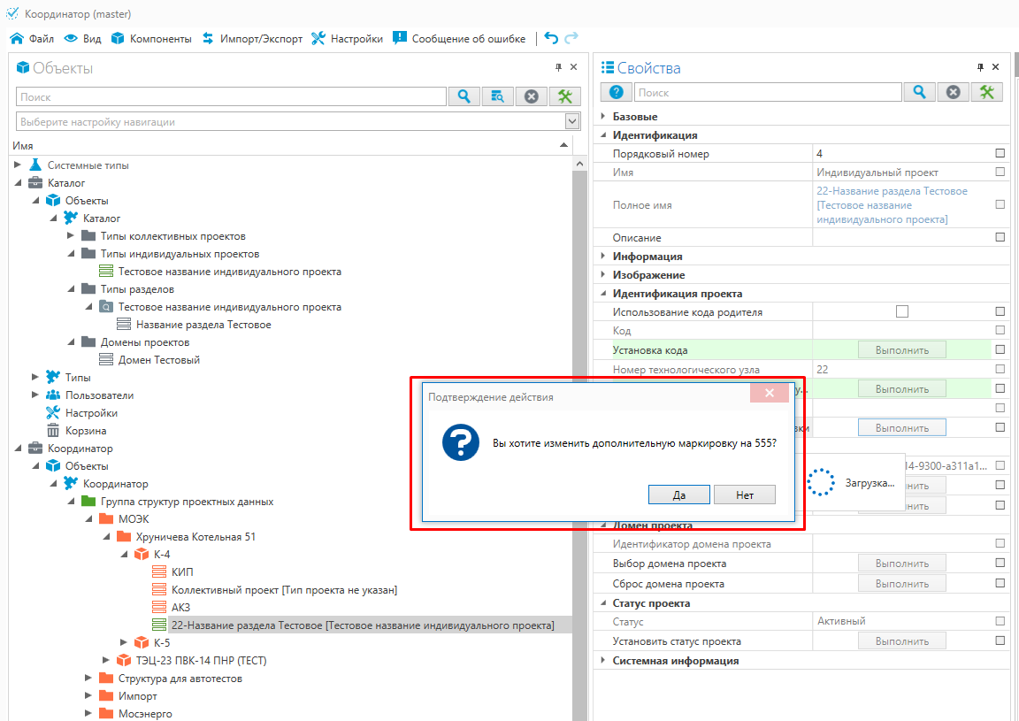Screen dimensions: 1019x721
Task: Open the Импорт/Экспорт menu
Action: point(252,39)
